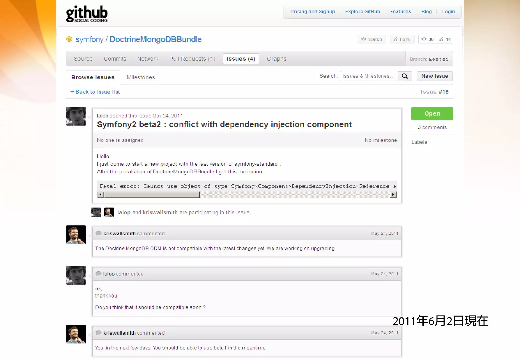Click the small kriswallsmith participant avatar
Image resolution: width=520 pixels, height=360 pixels.
109,212
